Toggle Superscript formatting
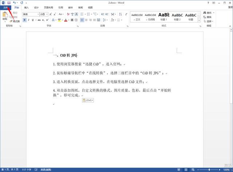This screenshot has height=172, width=233. pyautogui.click(x=47, y=20)
